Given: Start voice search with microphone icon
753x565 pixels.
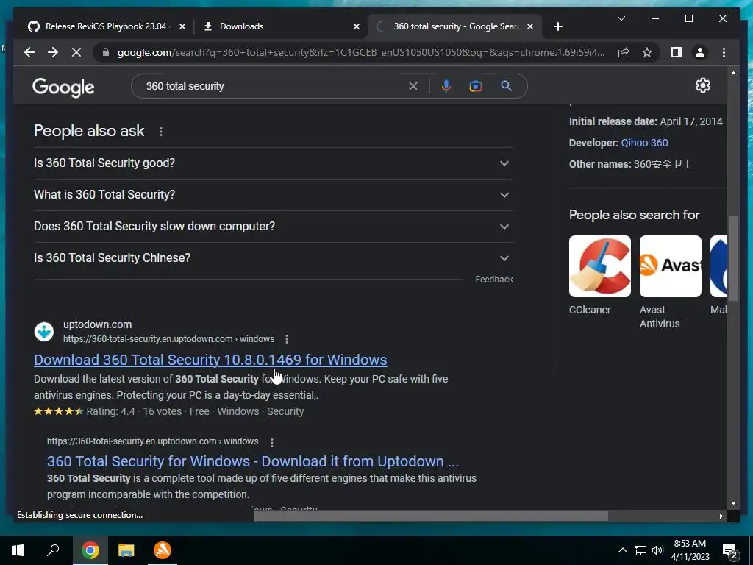Looking at the screenshot, I should point(446,86).
